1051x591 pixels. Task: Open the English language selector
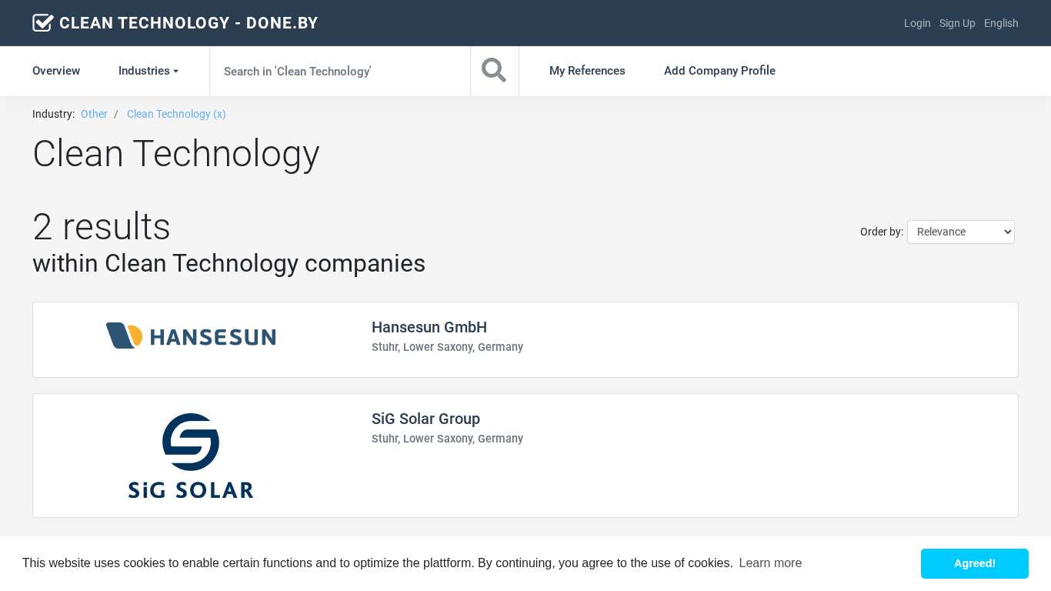click(1001, 23)
